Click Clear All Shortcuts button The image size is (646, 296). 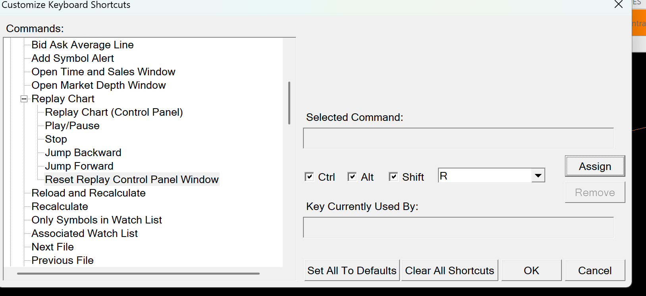[449, 271]
